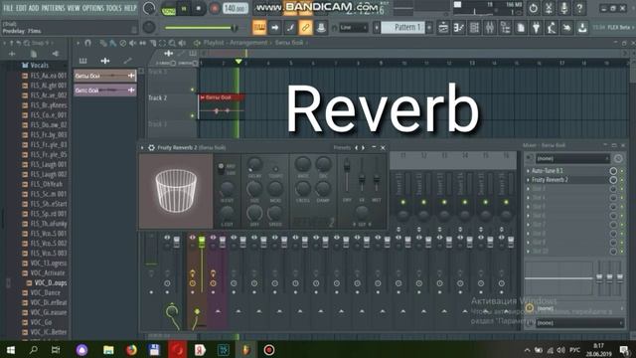Go to previous Reeverb preset
636x358 pixels.
[357, 148]
